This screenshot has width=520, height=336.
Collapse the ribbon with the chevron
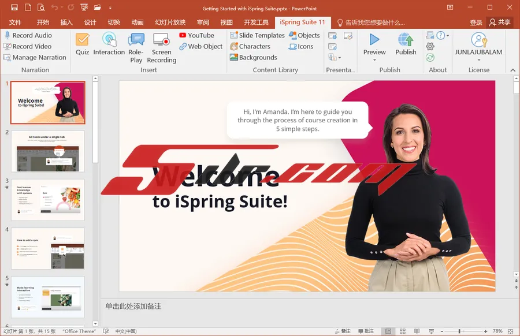[512, 70]
